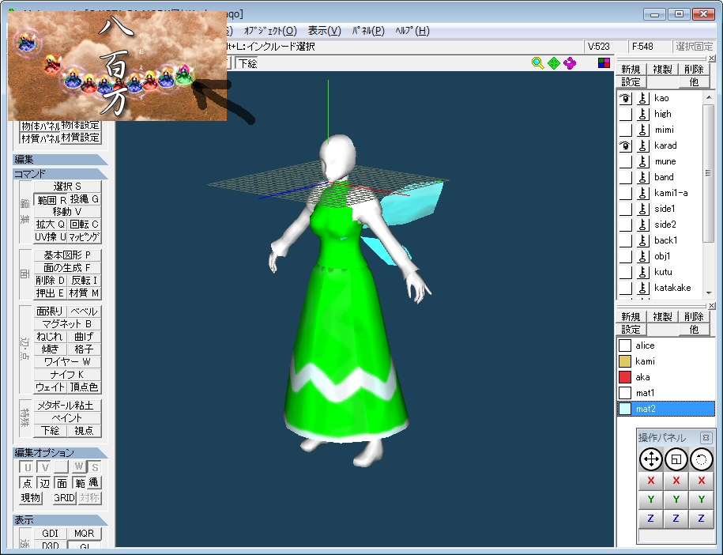
Task: Click the green pan view icon
Action: [x=554, y=63]
